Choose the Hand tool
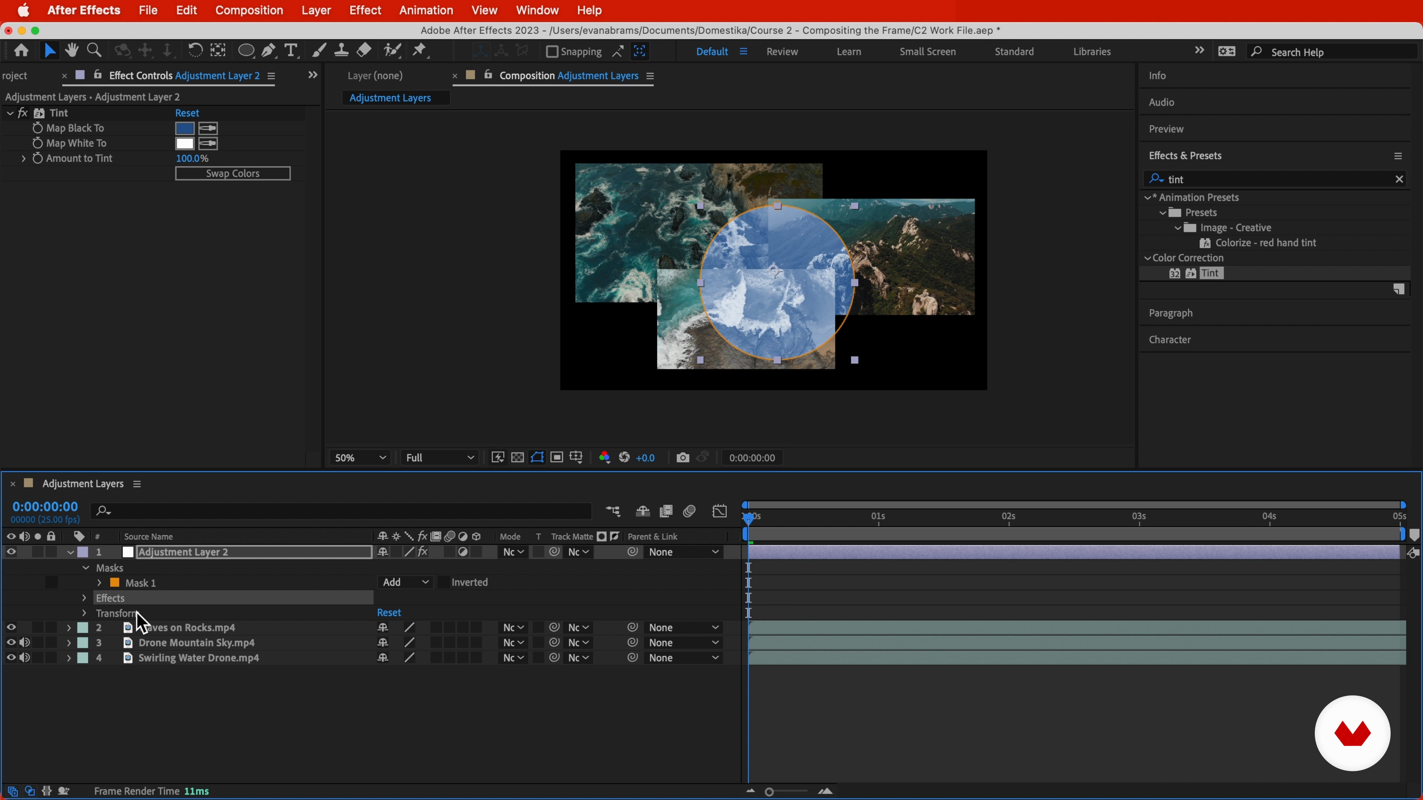This screenshot has width=1423, height=800. pyautogui.click(x=71, y=51)
